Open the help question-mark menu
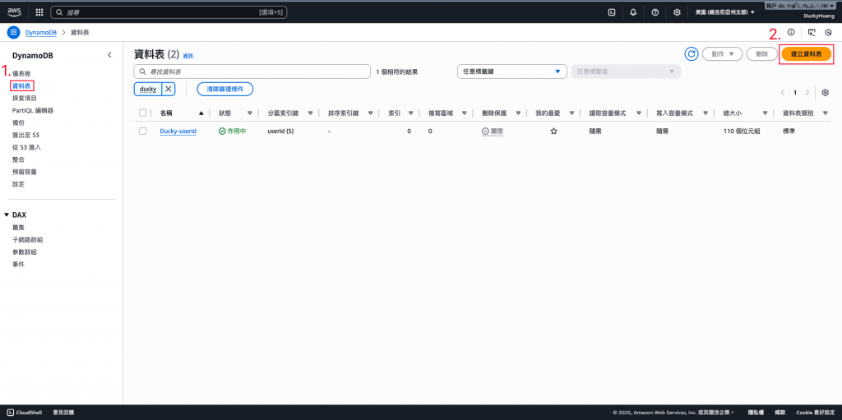 click(655, 12)
